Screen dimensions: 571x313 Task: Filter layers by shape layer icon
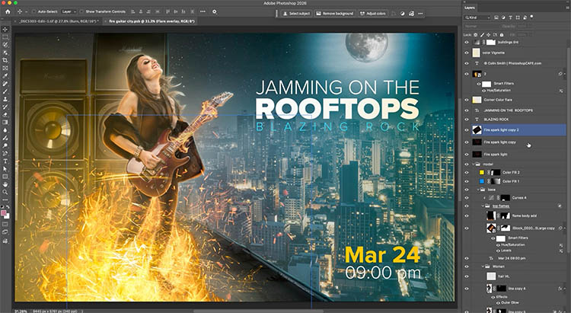tap(518, 17)
